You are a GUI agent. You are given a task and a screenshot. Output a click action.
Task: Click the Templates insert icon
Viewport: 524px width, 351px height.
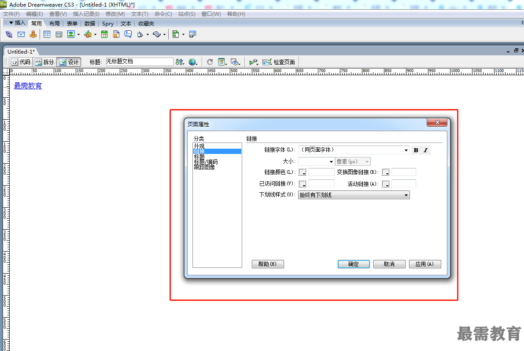175,34
